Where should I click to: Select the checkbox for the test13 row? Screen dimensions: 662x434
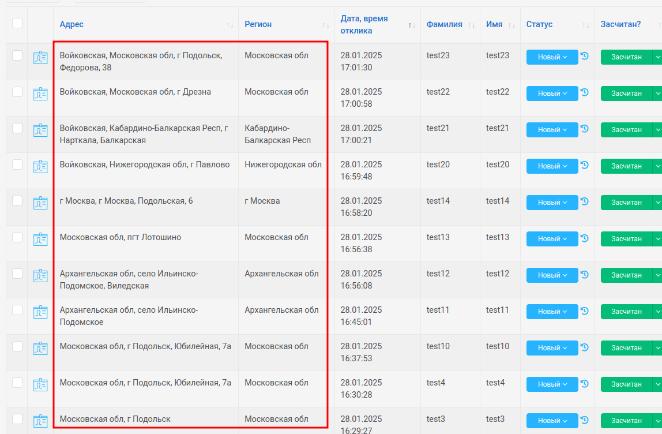pyautogui.click(x=17, y=237)
